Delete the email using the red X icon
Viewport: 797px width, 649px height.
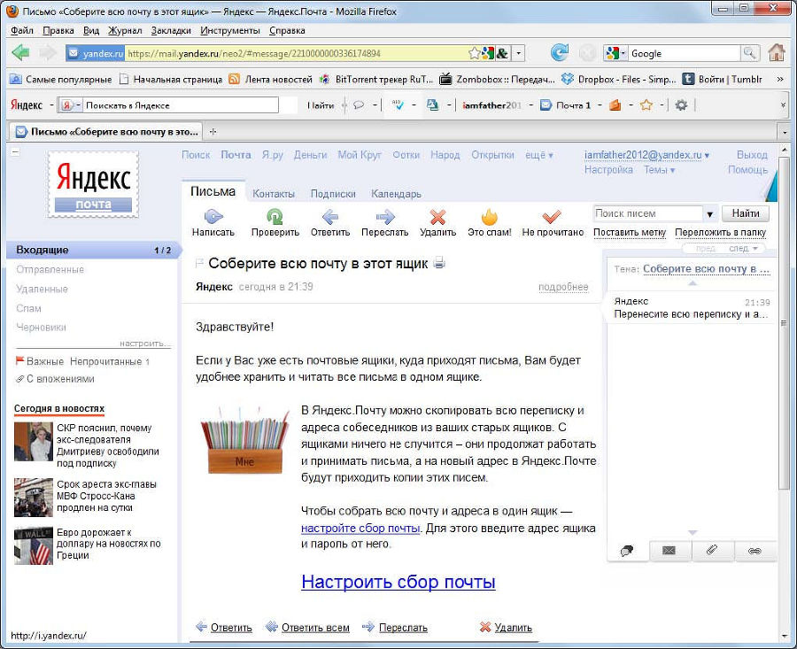pyautogui.click(x=437, y=217)
